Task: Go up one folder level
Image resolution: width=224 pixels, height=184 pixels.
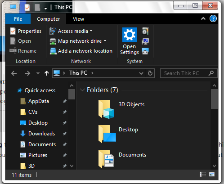Action: coord(47,73)
